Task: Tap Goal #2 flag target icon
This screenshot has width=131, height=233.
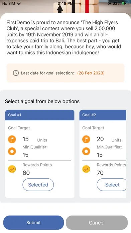Action: tap(86, 139)
